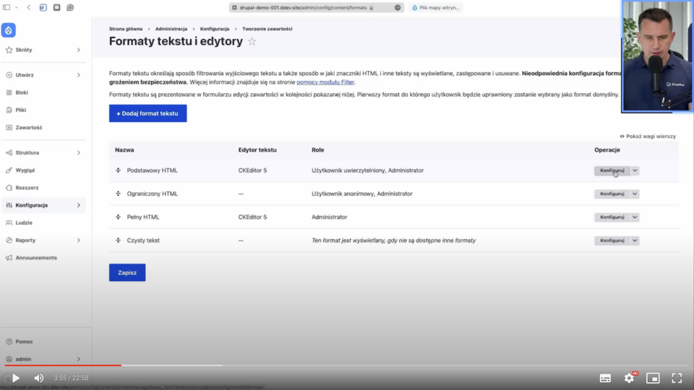Mute the video volume speaker
The width and height of the screenshot is (694, 390).
pyautogui.click(x=39, y=378)
